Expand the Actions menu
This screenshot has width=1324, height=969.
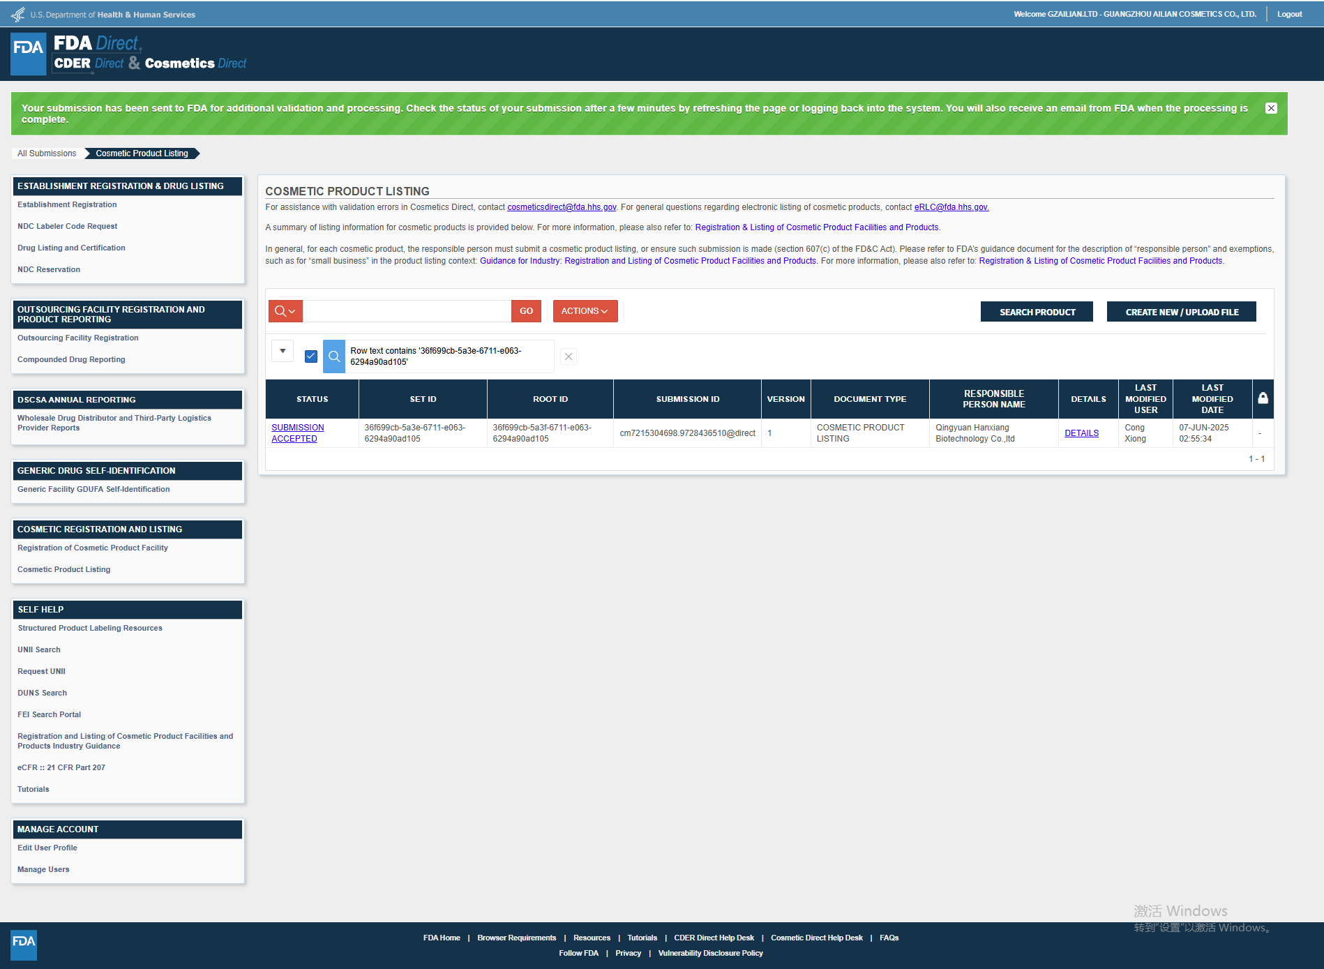click(585, 311)
